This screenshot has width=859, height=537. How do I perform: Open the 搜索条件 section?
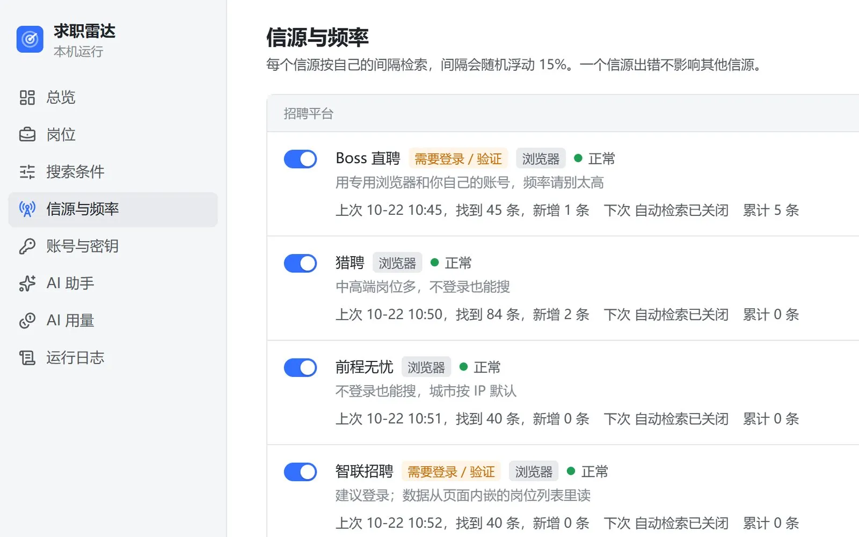(x=113, y=172)
